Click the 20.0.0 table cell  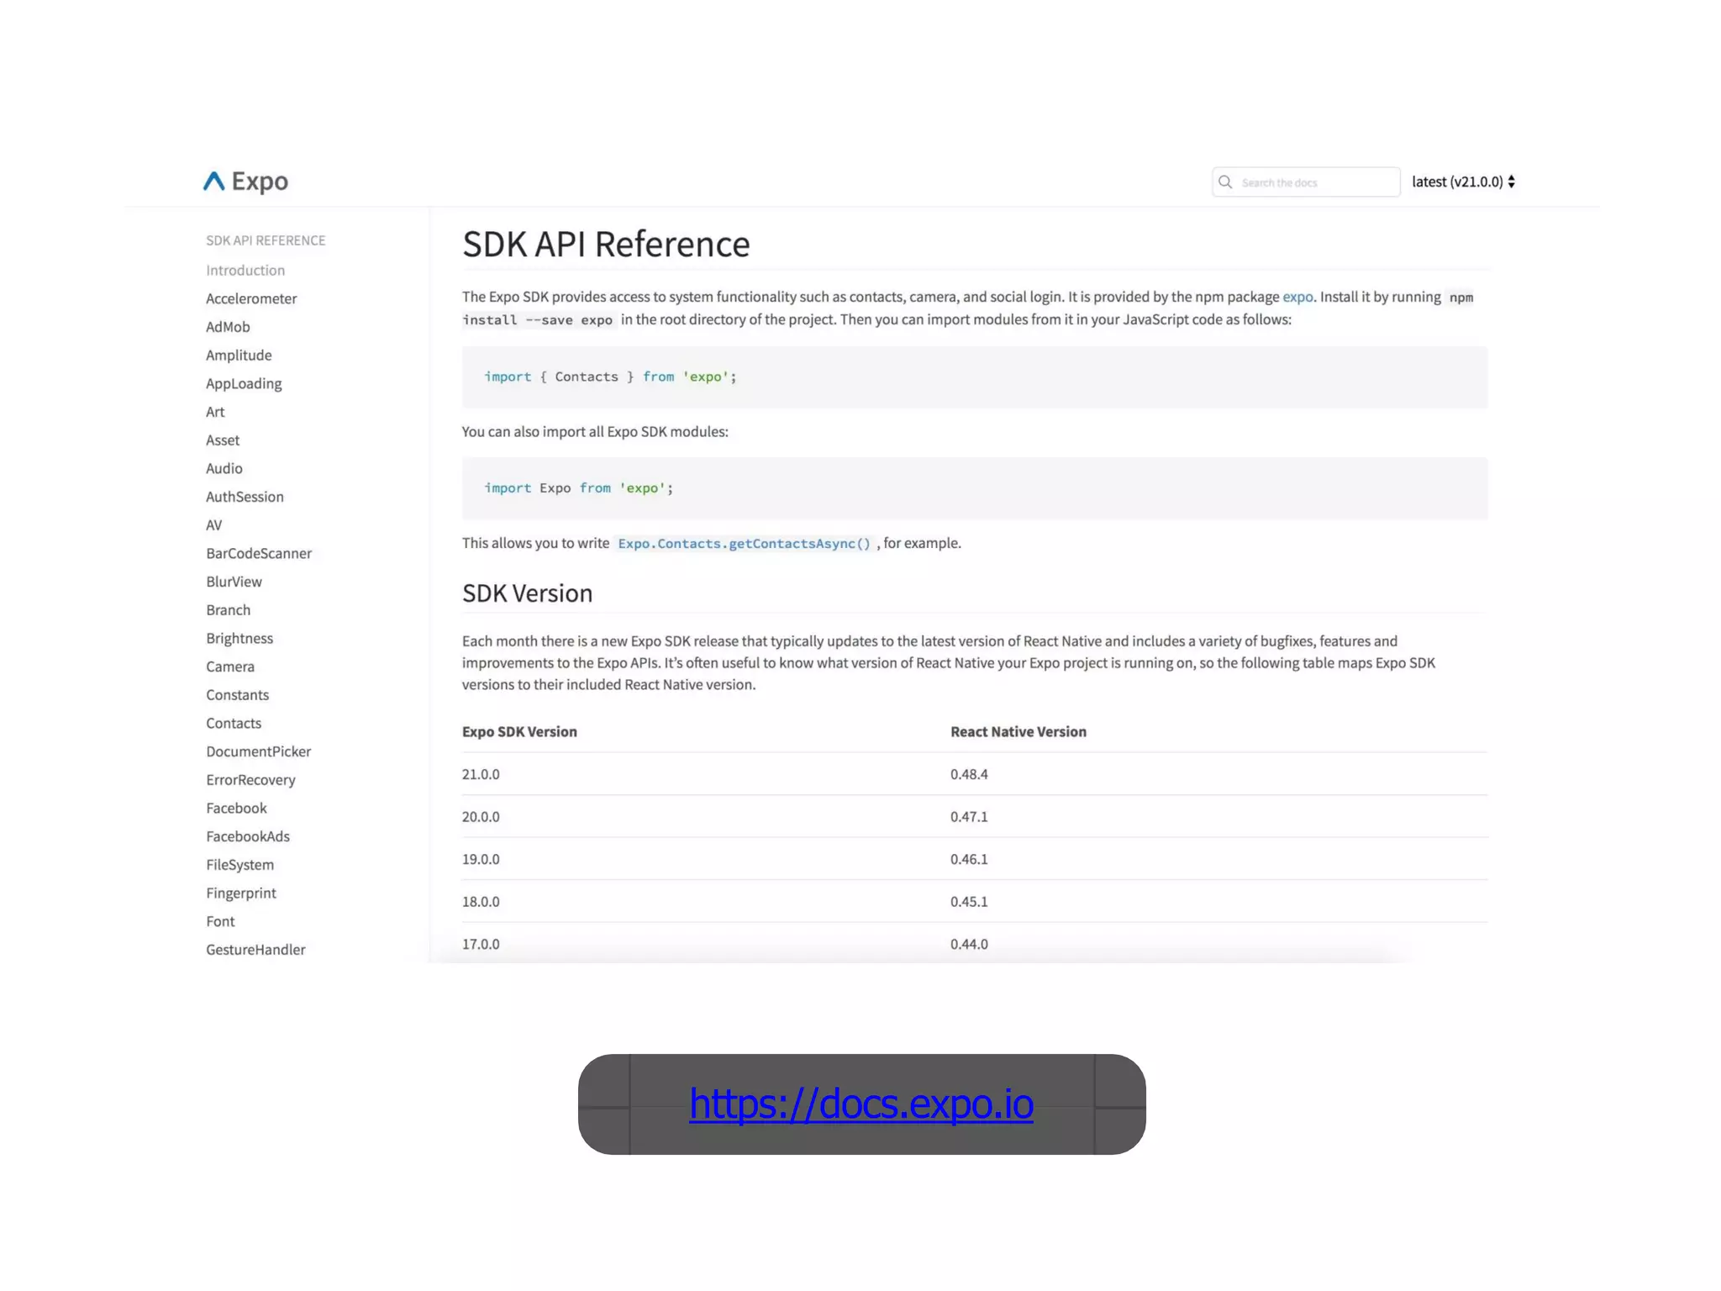[481, 817]
